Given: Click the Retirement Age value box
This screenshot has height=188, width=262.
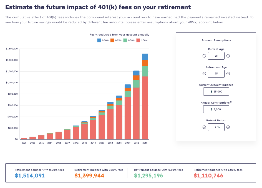Looking at the screenshot, I should pos(216,74).
